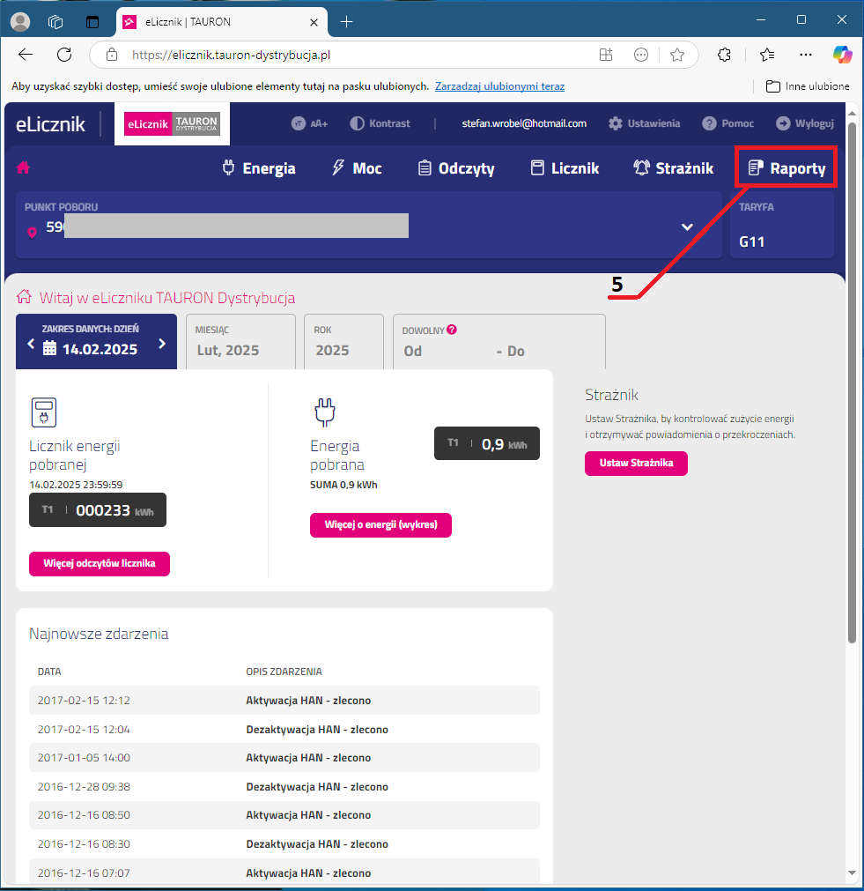The image size is (864, 891).
Task: Go to previous day arrow
Action: coord(31,344)
